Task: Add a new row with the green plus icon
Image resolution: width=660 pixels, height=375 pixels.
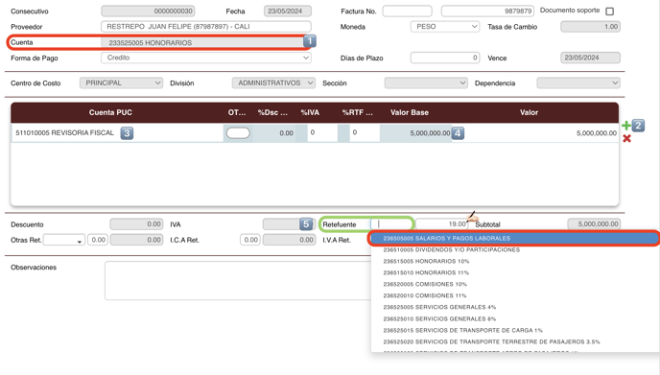Action: click(625, 126)
